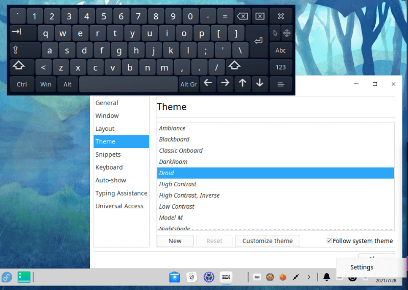Click the small keyboard tray icon
408x290 pixels.
[x=257, y=277]
